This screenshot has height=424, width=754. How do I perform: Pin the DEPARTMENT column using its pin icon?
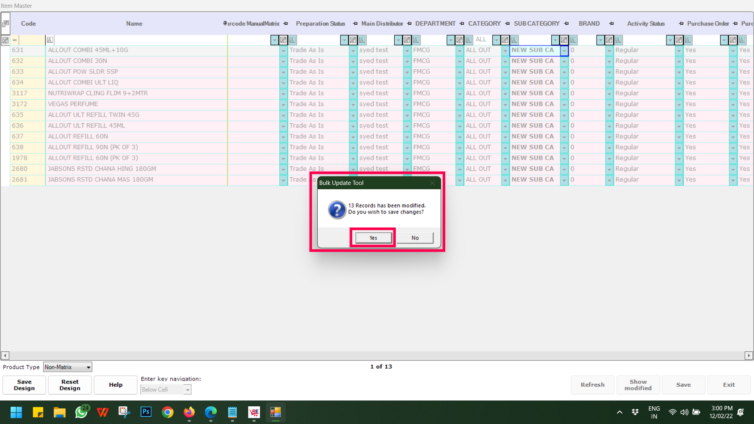[x=462, y=24]
